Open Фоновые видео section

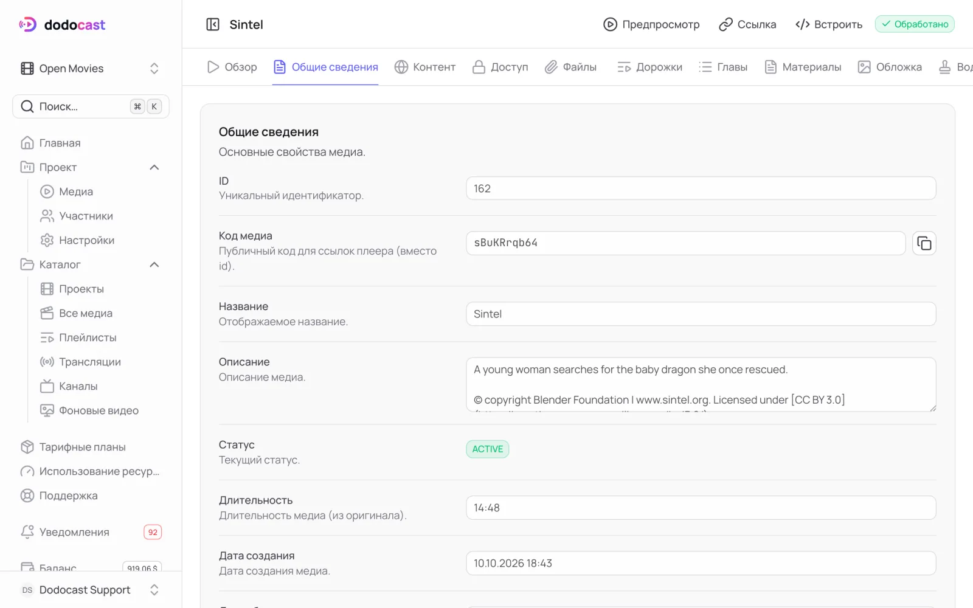tap(89, 410)
